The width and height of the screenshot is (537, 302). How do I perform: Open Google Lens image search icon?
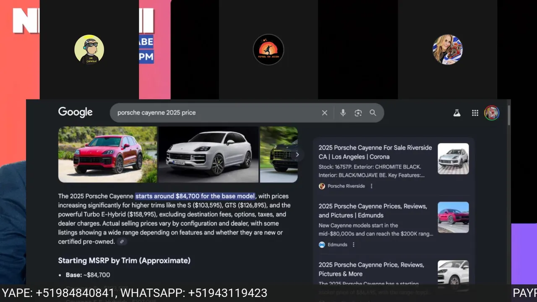pyautogui.click(x=358, y=113)
